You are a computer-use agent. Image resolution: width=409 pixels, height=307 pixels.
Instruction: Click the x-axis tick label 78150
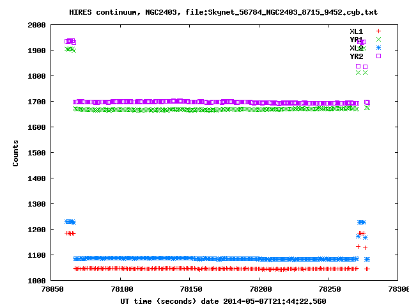click(x=191, y=289)
